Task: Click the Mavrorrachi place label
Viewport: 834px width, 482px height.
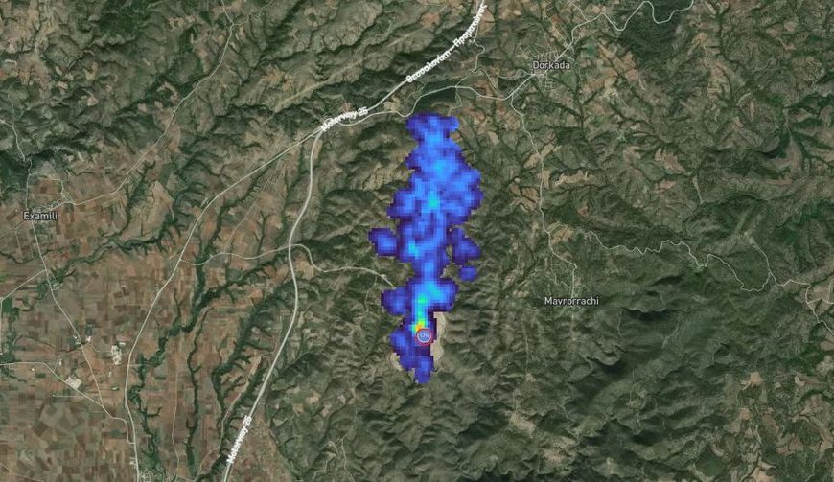Action: tap(571, 301)
